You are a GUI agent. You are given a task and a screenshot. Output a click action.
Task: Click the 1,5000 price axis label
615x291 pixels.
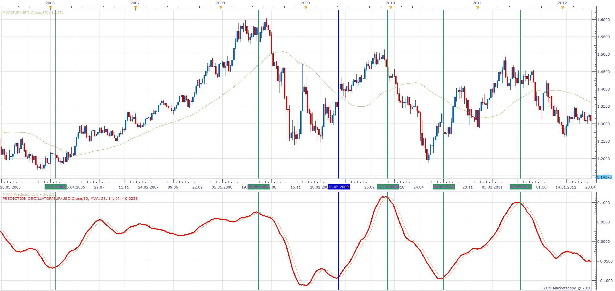pyautogui.click(x=604, y=54)
